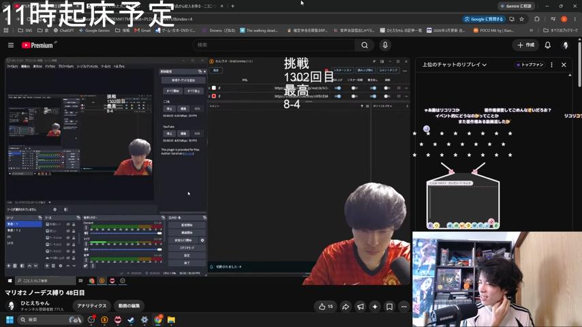Open the OBS ツール menu
This screenshot has width=582, height=327.
click(106, 67)
